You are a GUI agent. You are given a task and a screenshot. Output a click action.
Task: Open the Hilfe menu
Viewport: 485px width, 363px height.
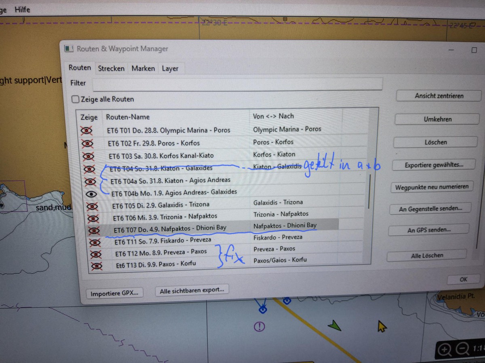(22, 10)
